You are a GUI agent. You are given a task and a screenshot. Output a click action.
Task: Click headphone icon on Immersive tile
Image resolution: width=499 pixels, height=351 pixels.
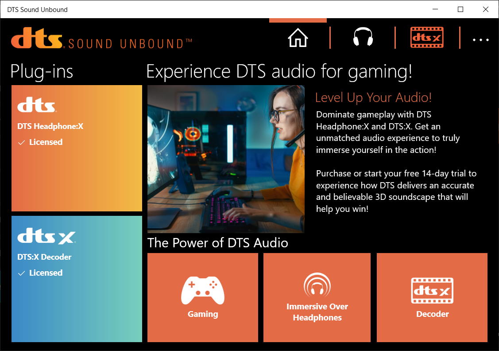pyautogui.click(x=317, y=285)
